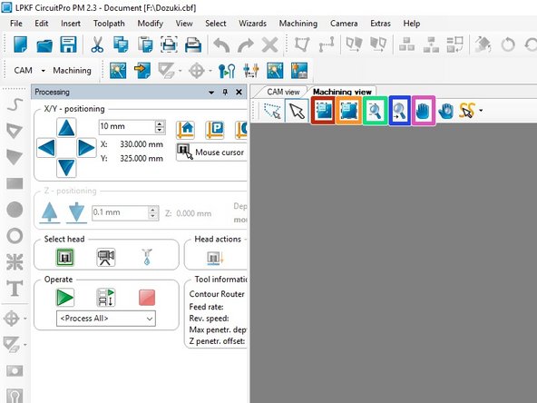Undo the last action
Screen dimensions: 537x403
[x=221, y=44]
